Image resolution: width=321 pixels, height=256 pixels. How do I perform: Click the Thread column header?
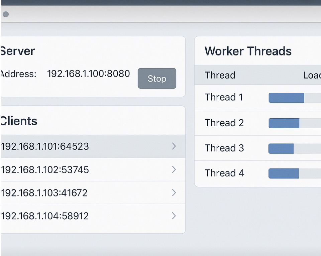click(220, 75)
